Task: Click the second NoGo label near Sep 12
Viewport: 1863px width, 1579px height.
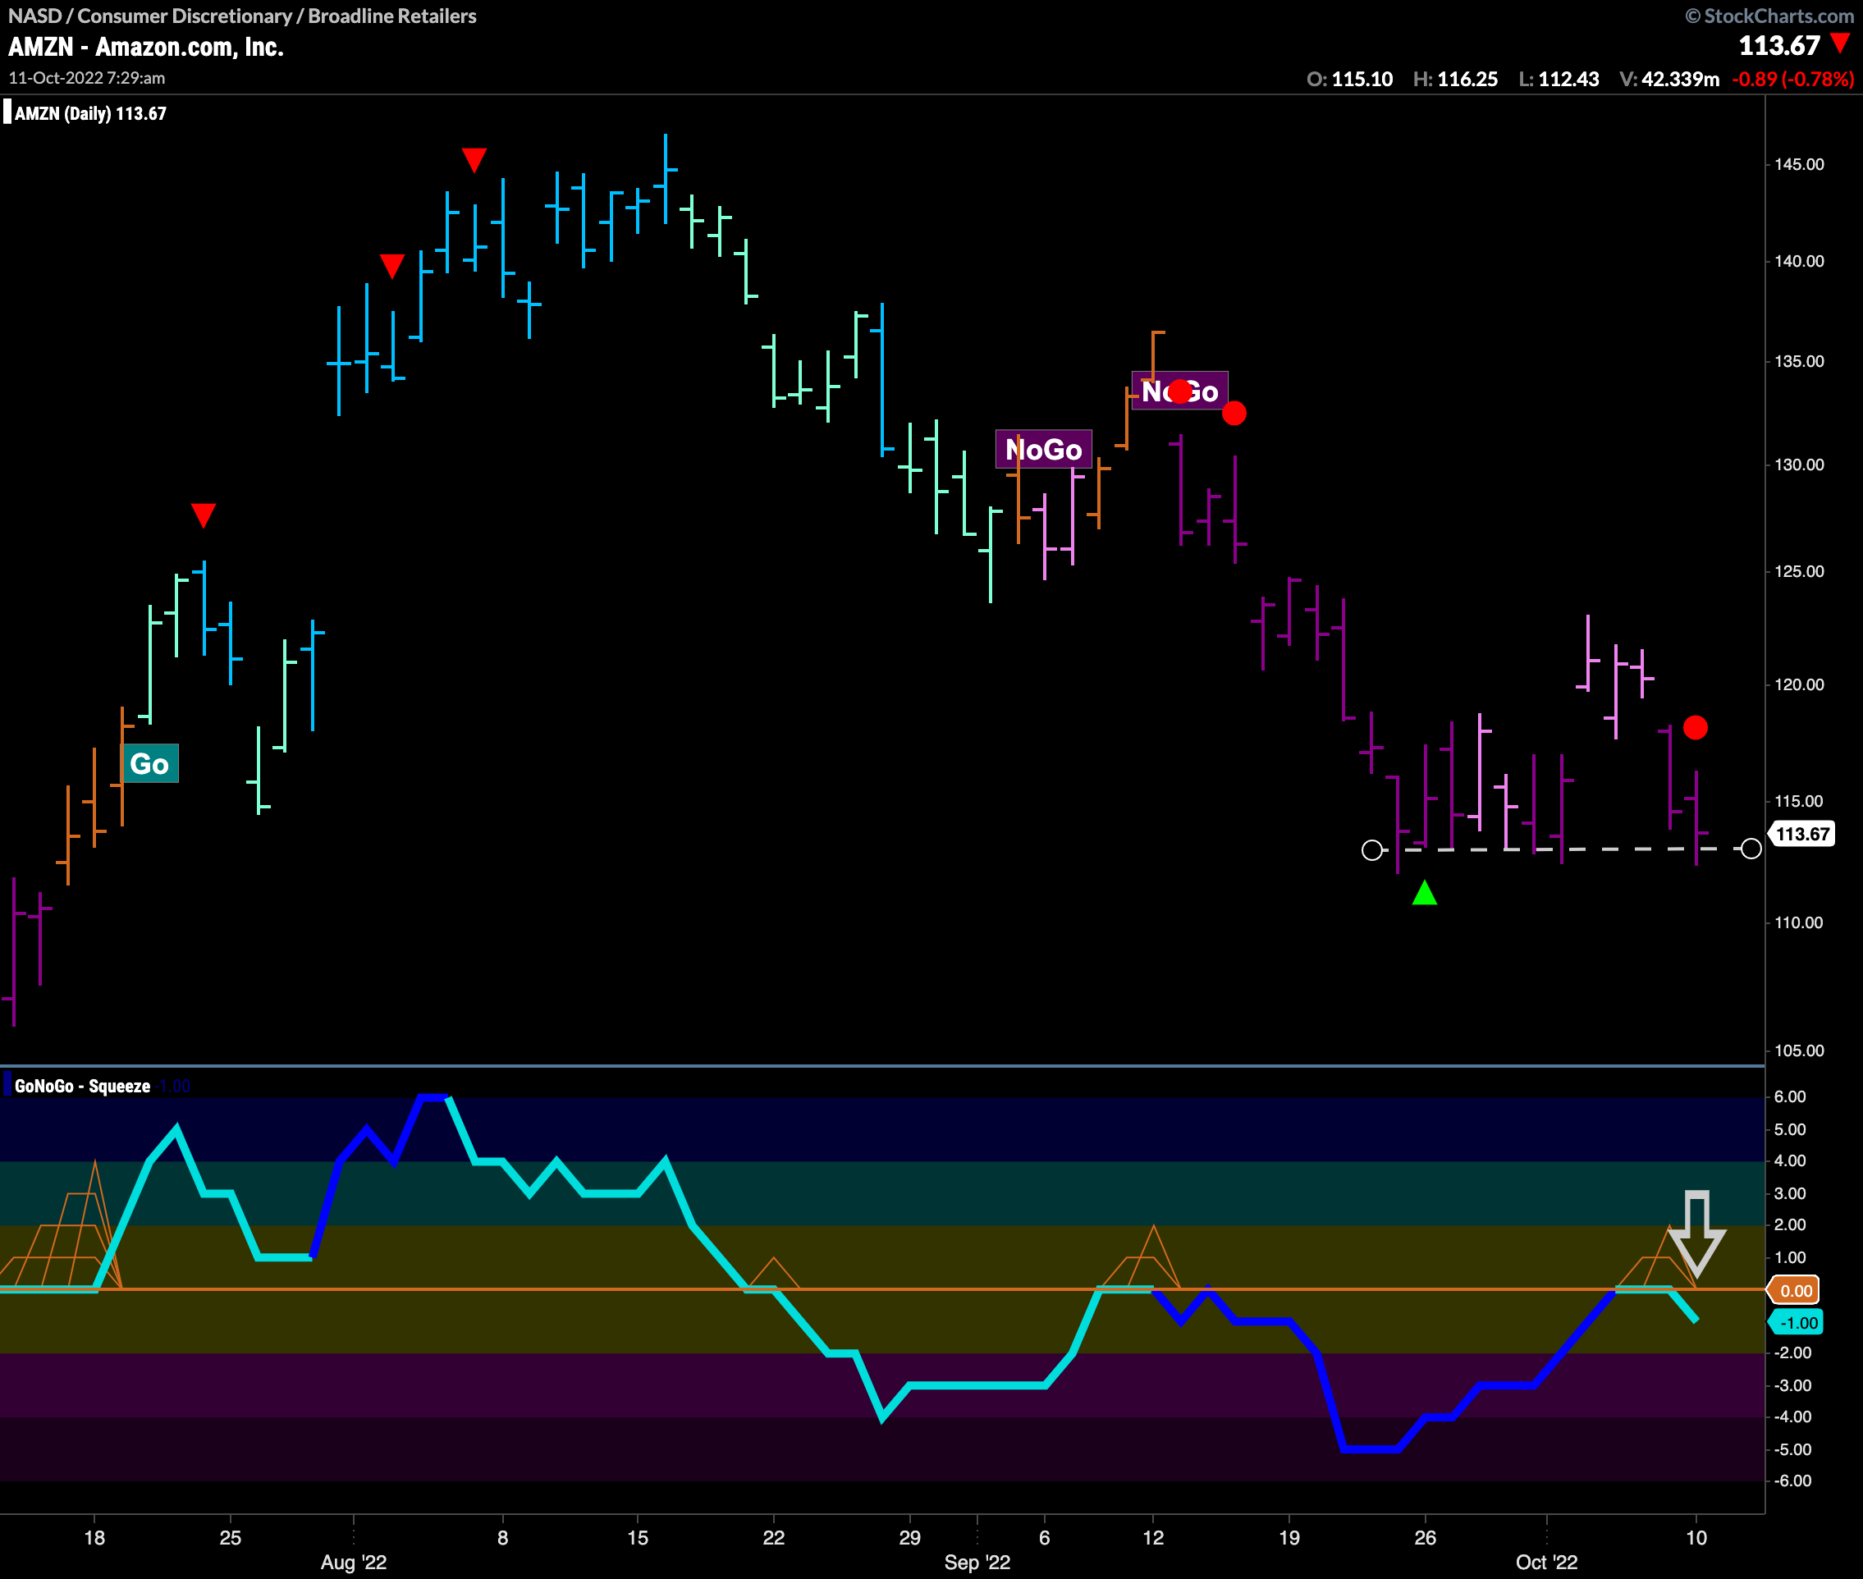Action: 1179,391
